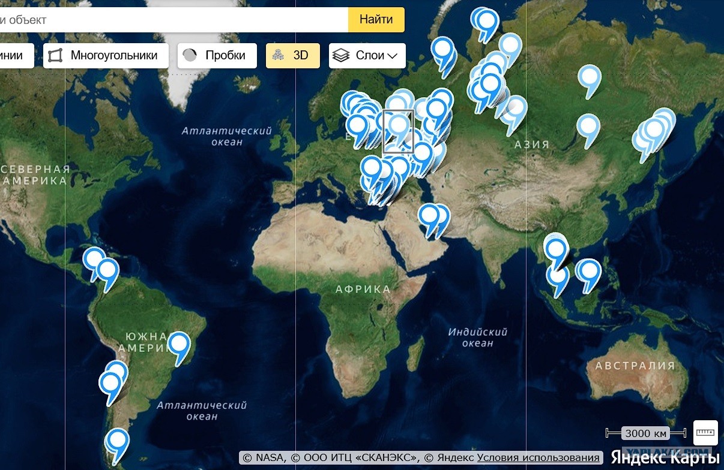
Task: Toggle the 3D view mode
Action: click(293, 55)
